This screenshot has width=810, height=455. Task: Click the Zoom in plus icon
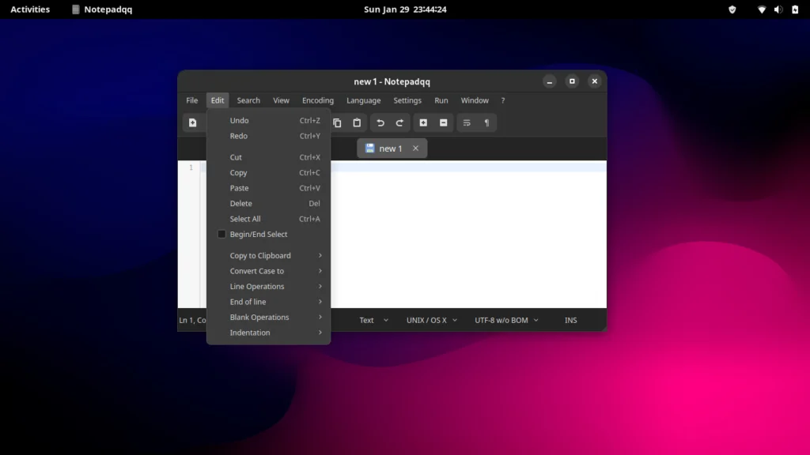(423, 122)
